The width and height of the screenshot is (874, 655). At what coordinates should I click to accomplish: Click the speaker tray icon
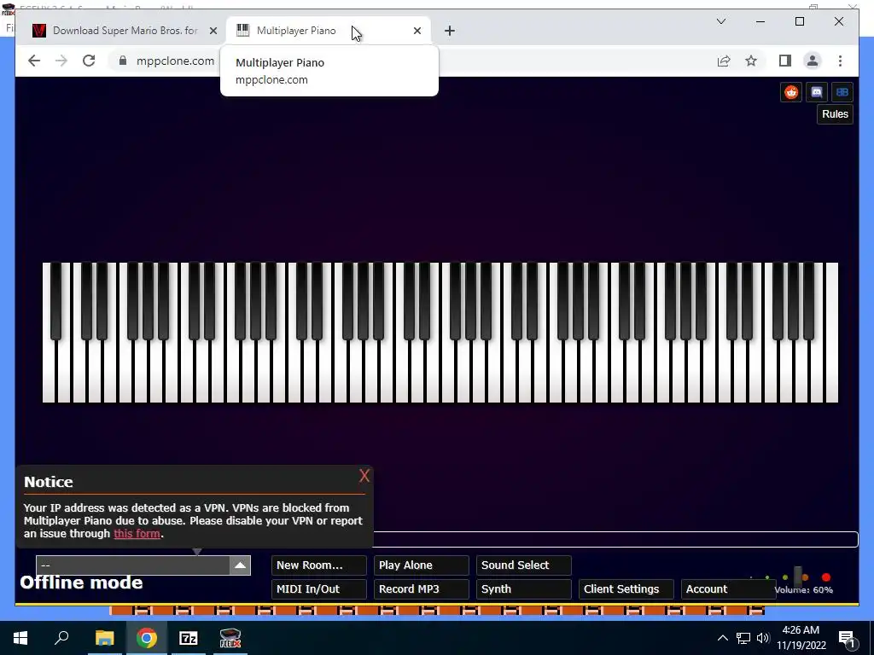(763, 638)
